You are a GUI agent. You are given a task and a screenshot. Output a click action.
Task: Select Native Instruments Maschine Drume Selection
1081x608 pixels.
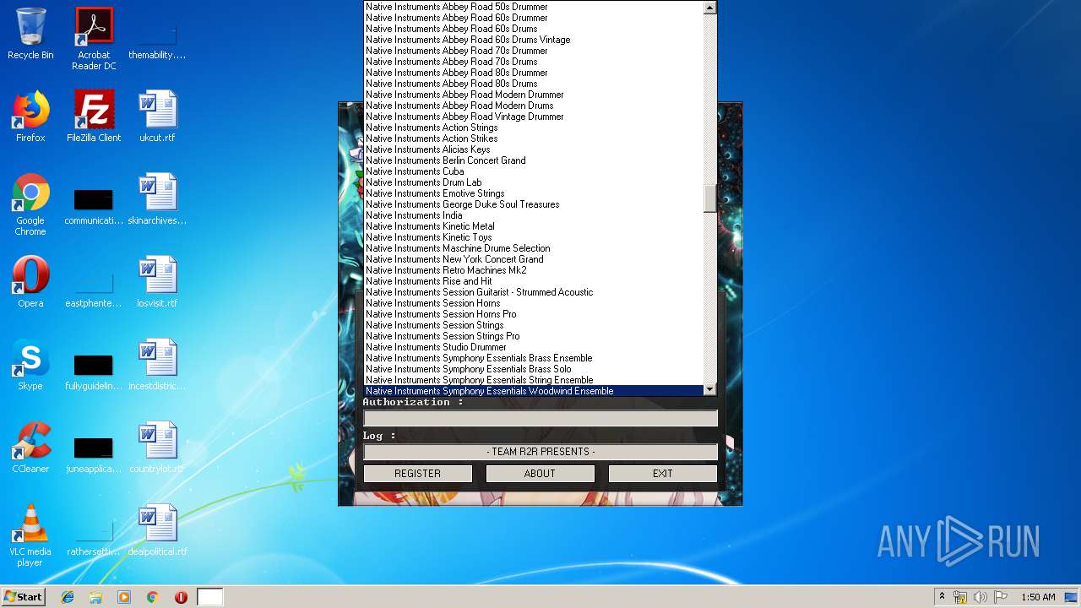click(533, 248)
